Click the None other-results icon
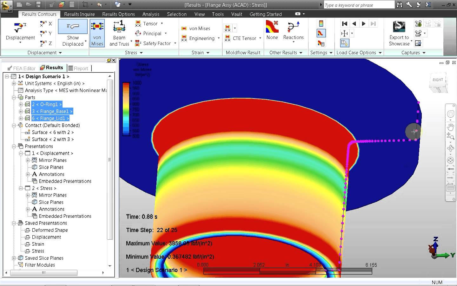 272,31
